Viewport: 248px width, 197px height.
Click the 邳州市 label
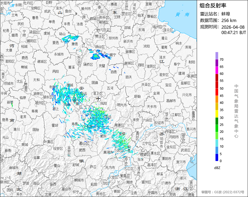click(x=114, y=38)
